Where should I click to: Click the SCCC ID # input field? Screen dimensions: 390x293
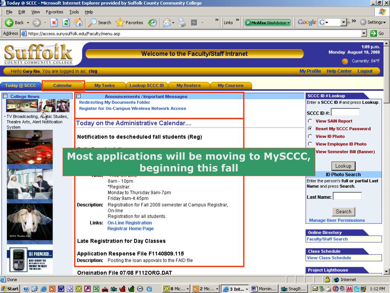point(345,113)
